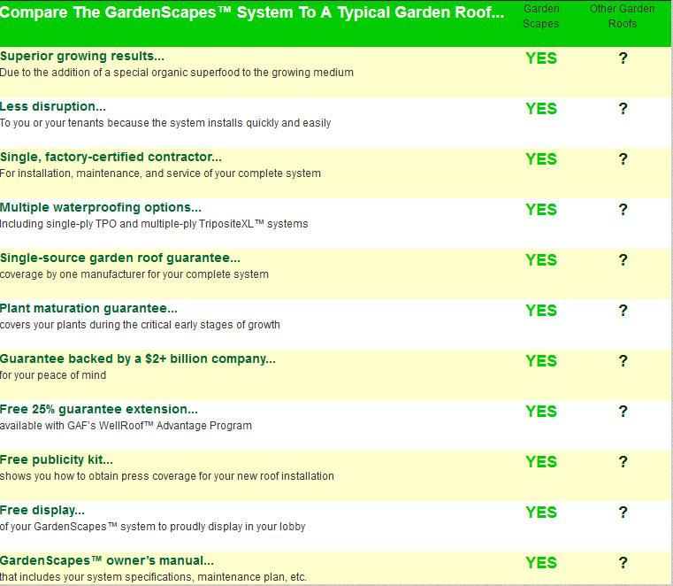Click the question mark for Free display

click(623, 513)
